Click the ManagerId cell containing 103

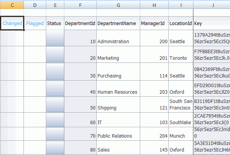tap(154, 120)
